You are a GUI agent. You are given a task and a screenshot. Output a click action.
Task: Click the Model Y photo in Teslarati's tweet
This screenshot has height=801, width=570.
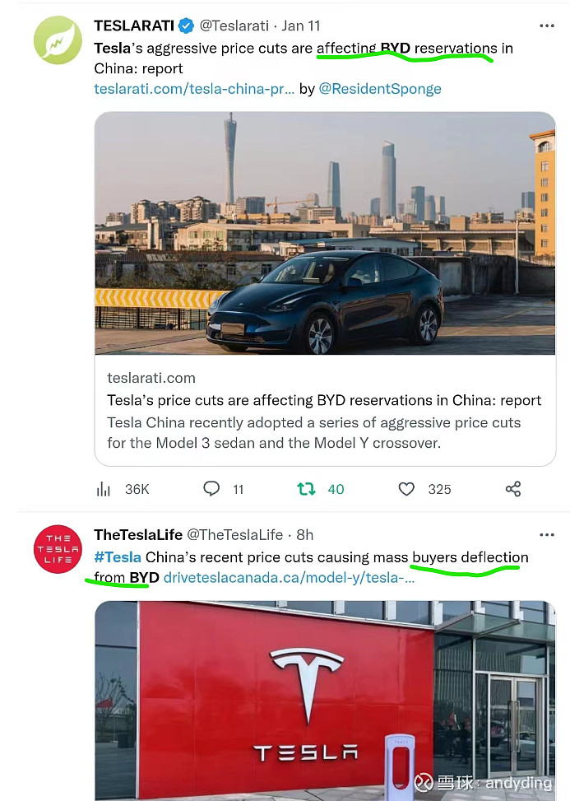[x=324, y=233]
